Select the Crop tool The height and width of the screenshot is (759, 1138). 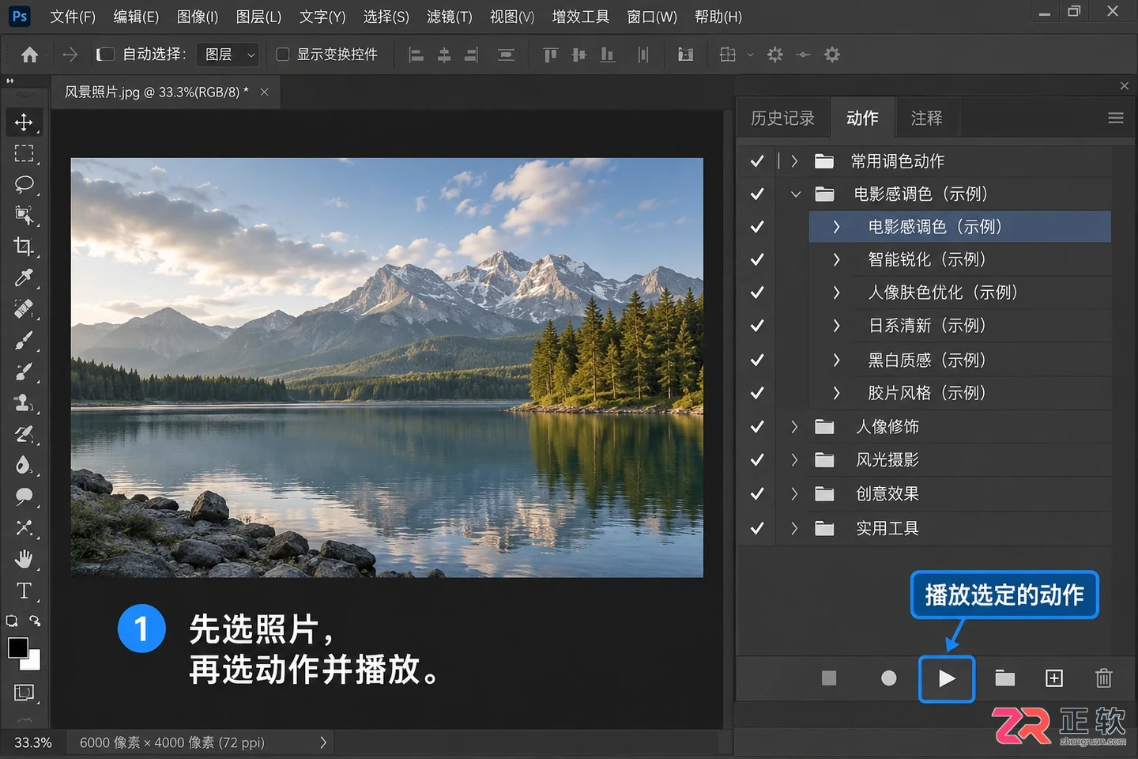(24, 247)
